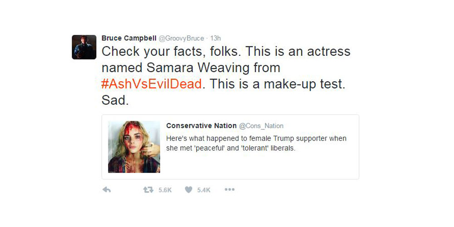454x227 pixels.
Task: Click the name Samara Weaving in tweet
Action: [x=198, y=68]
